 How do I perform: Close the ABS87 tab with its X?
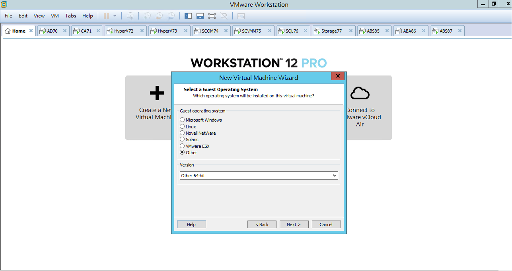point(460,31)
